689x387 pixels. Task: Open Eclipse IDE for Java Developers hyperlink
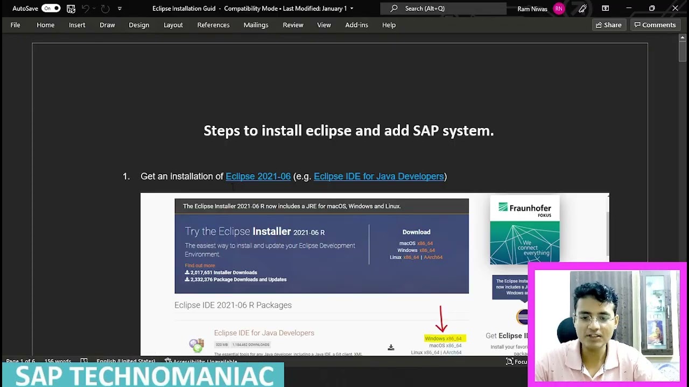(x=379, y=176)
